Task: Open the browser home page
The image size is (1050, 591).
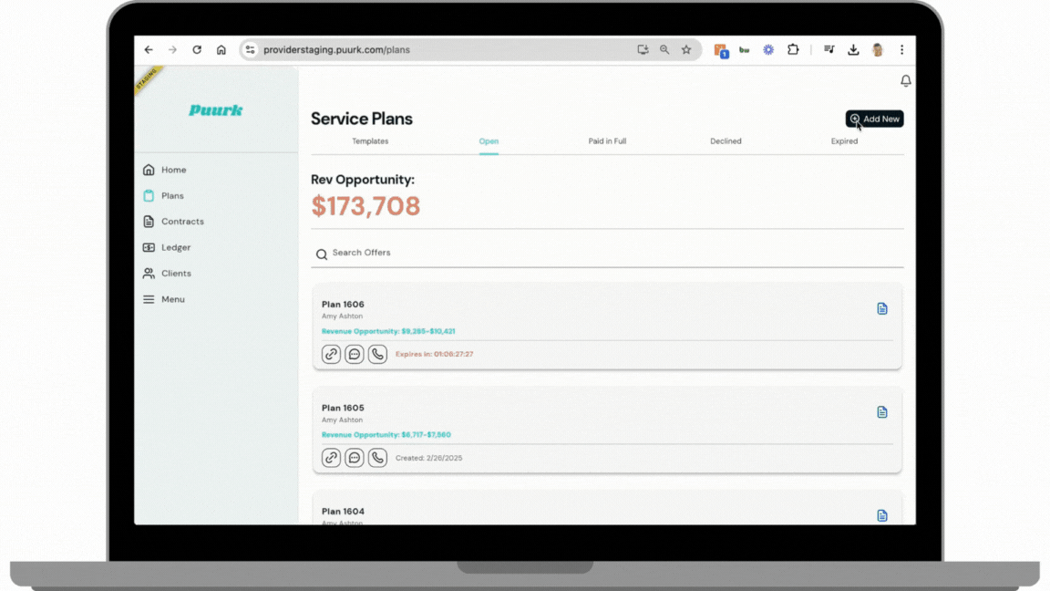Action: (x=221, y=49)
